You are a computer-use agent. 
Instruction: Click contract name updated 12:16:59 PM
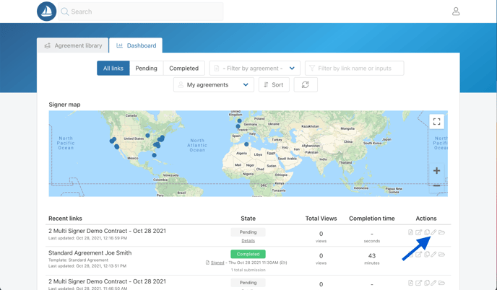(107, 231)
